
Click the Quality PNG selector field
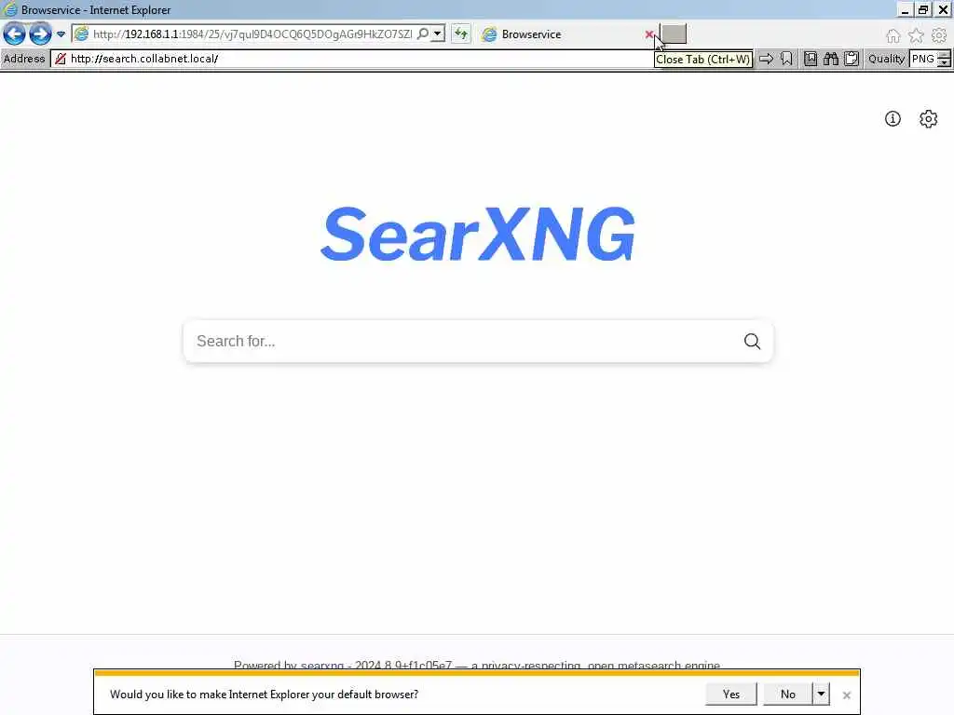(923, 59)
